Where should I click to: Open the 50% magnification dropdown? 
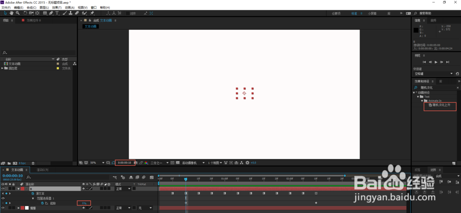[x=97, y=162]
